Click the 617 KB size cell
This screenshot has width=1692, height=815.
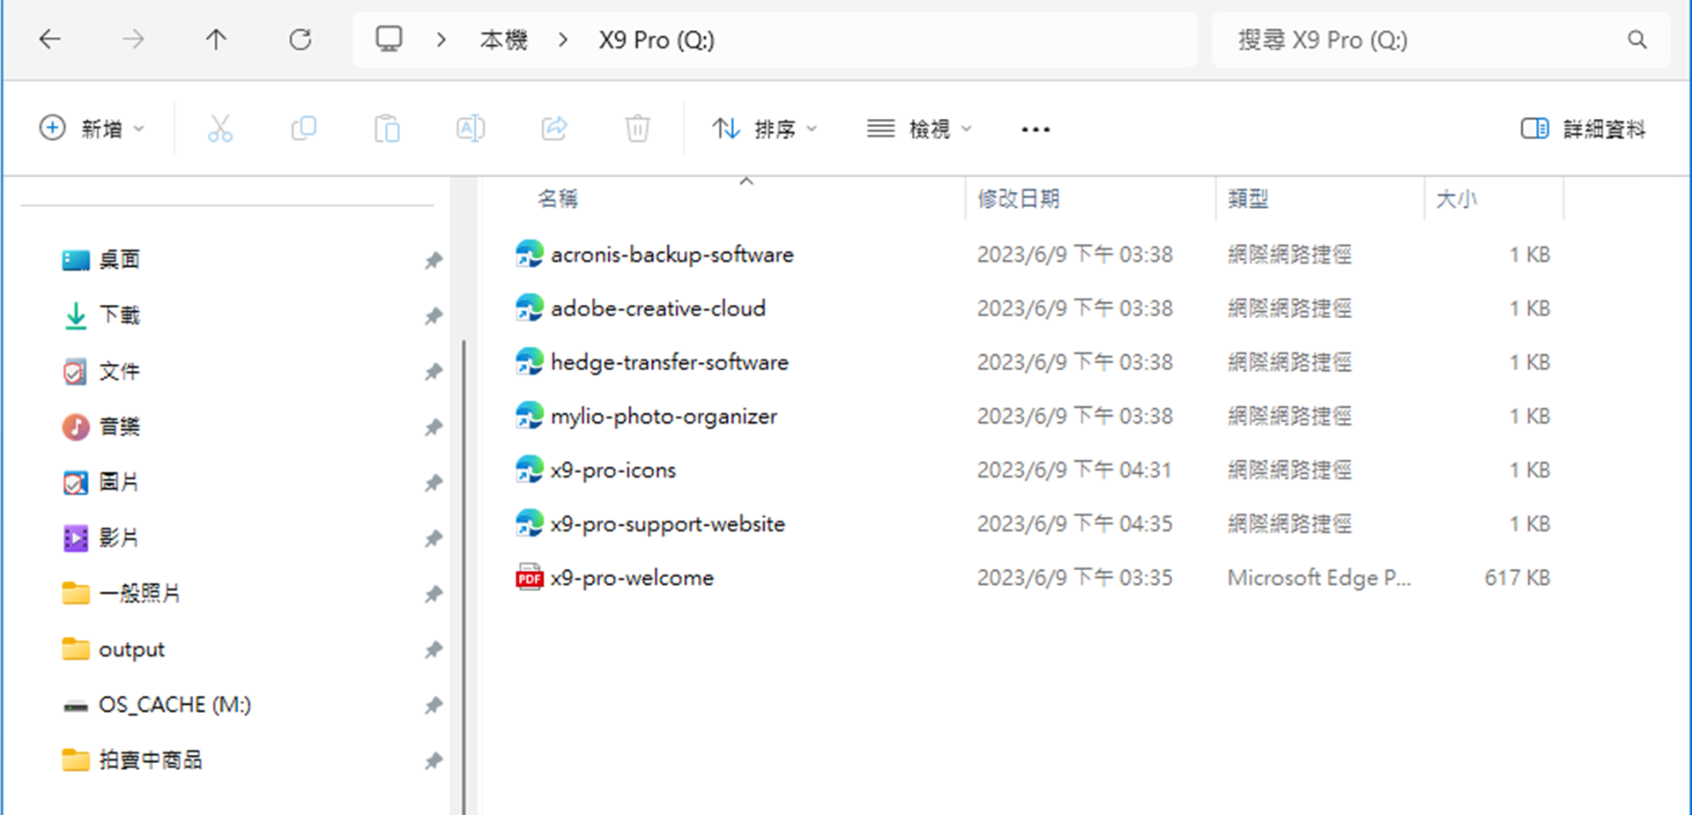point(1517,578)
